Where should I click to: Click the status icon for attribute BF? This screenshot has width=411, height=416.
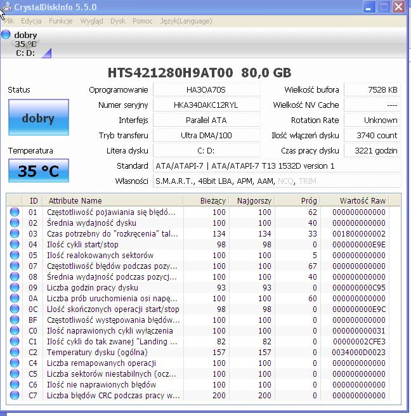click(x=15, y=320)
